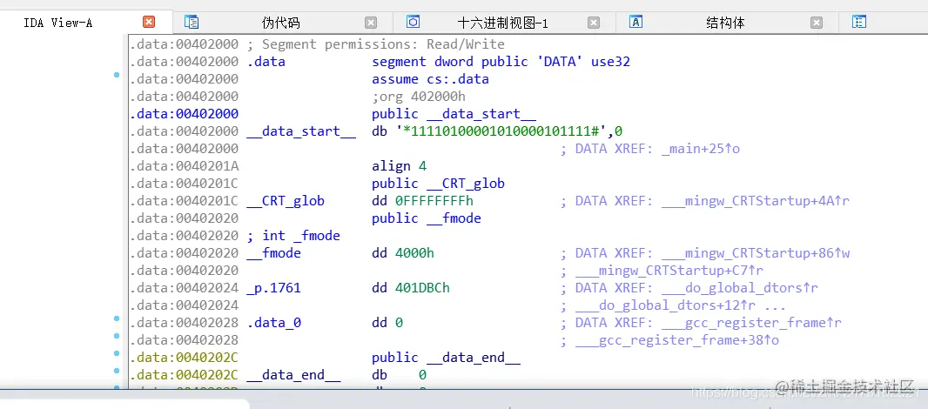Click the public __fmode line
Screen dimensions: 928x409
coord(426,218)
